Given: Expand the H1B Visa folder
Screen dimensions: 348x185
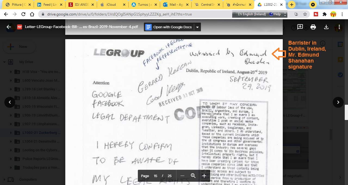Looking at the screenshot, I should (11, 72).
